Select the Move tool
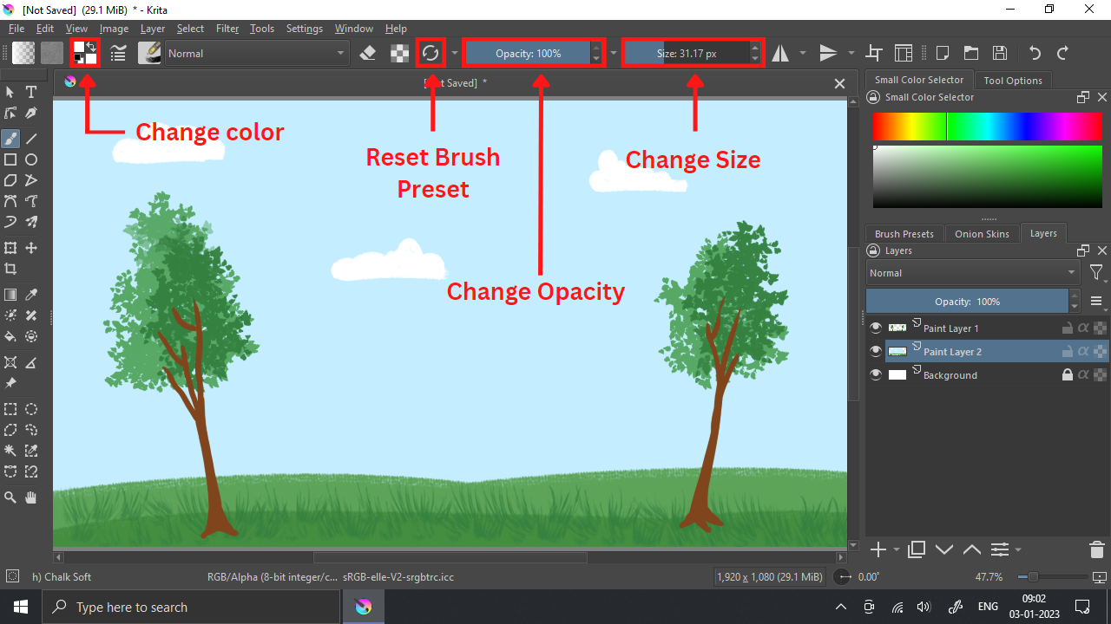This screenshot has height=624, width=1111. [31, 248]
